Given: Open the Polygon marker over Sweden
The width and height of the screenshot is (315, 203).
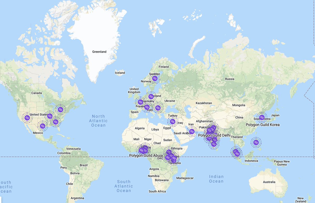Looking at the screenshot, I should point(155,79).
